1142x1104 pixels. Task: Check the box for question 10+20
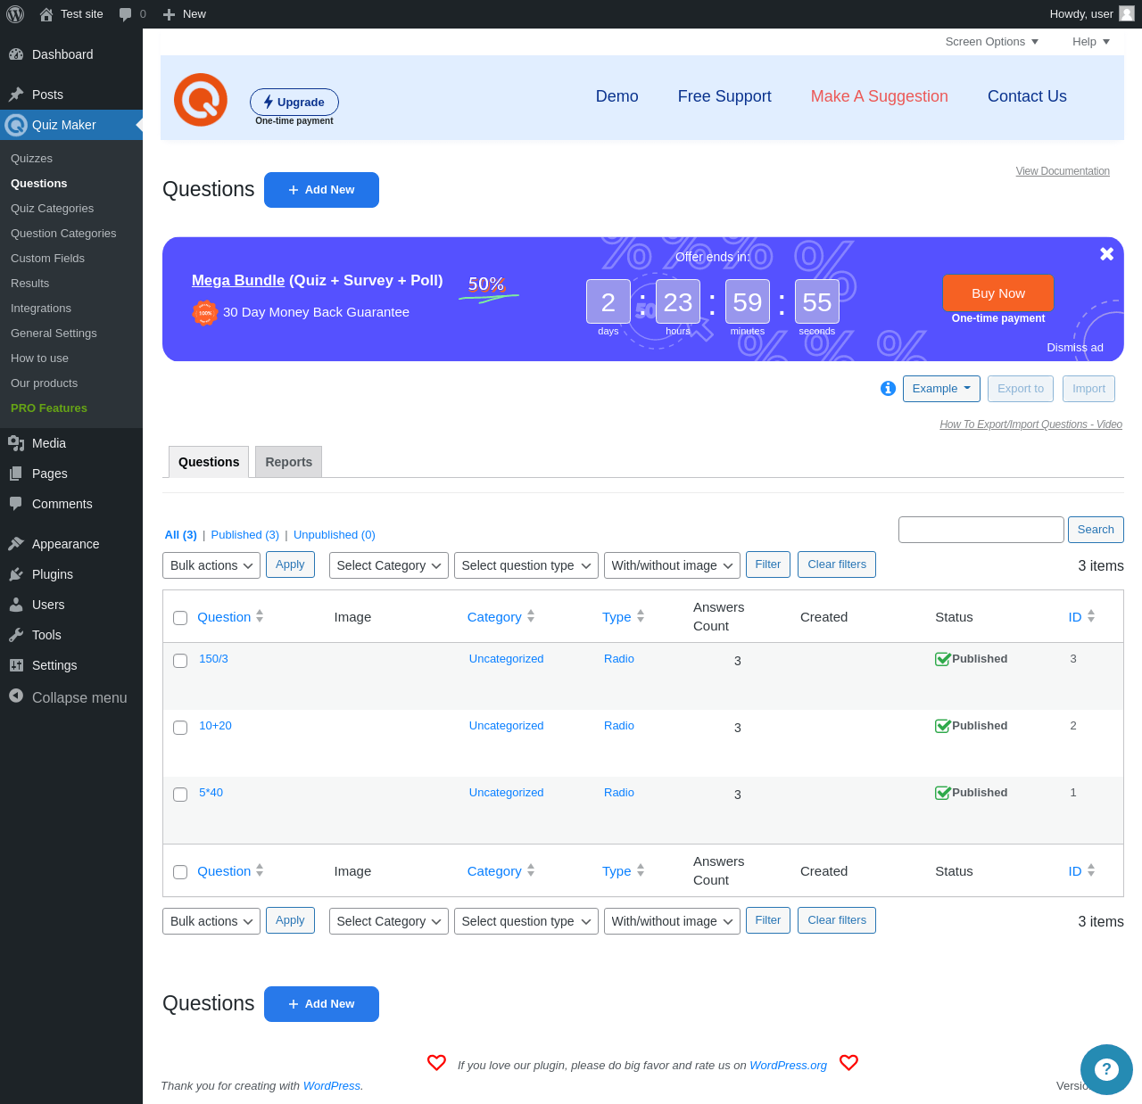coord(180,728)
